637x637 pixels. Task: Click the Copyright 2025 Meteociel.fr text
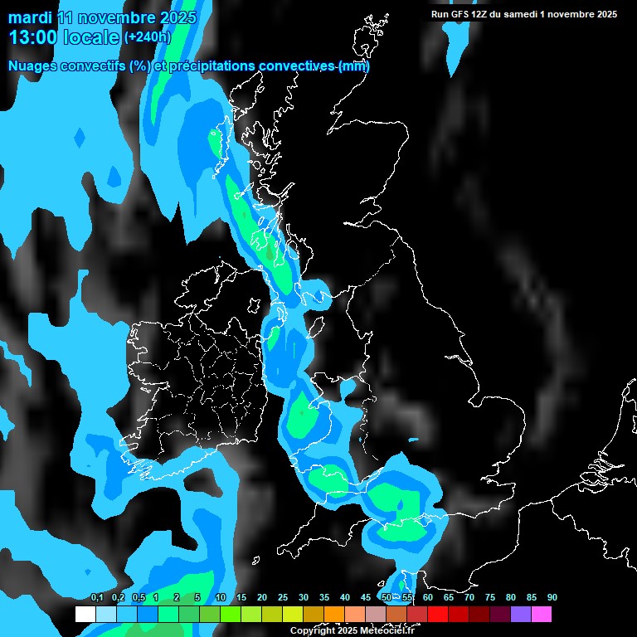352,631
